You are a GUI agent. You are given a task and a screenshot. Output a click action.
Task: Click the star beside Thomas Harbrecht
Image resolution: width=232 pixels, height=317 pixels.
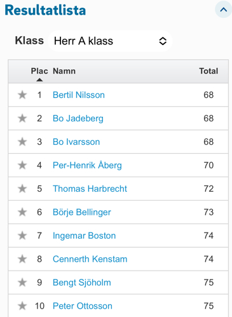point(22,189)
